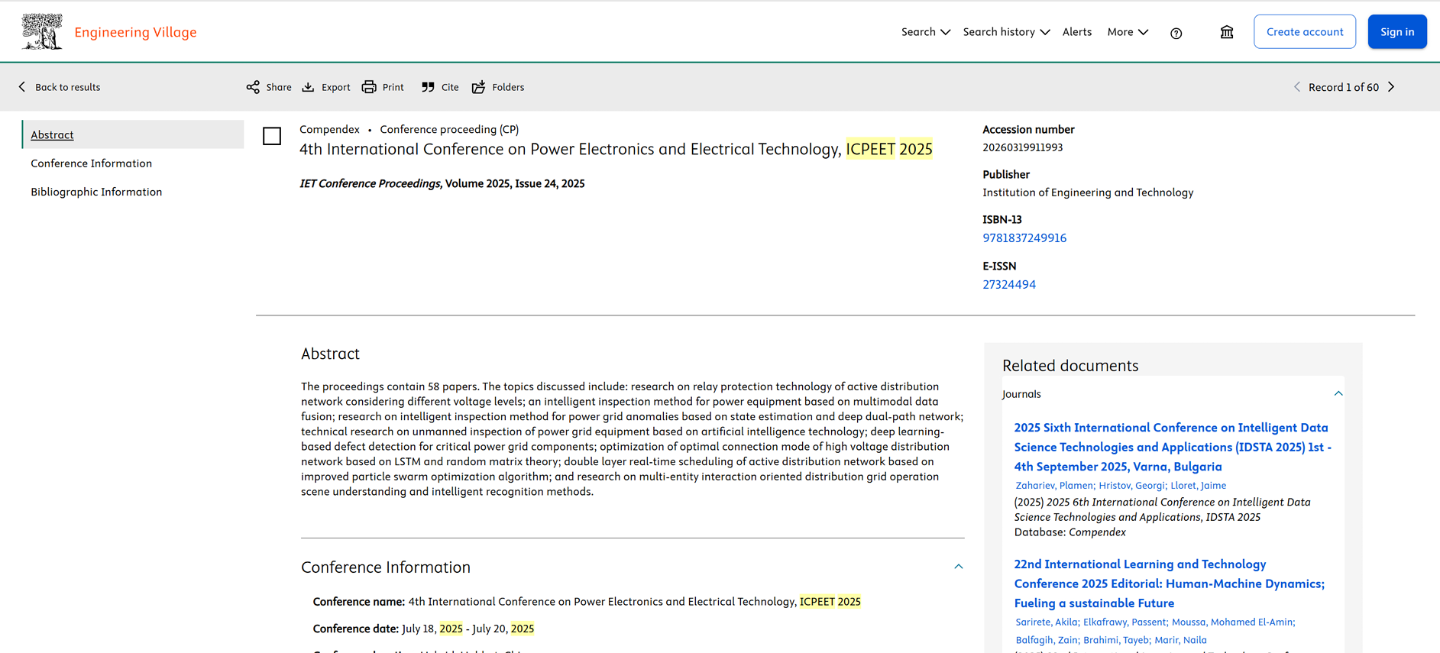Screen dimensions: 1440x653
Task: Go back using the left arrow icon
Action: pos(22,87)
